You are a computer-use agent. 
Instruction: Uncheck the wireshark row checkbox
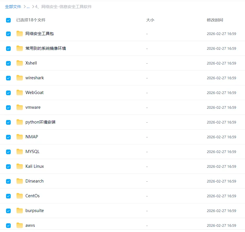click(8, 78)
